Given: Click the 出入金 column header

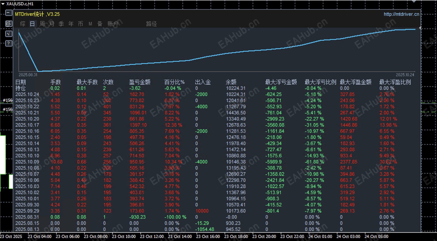Looking at the screenshot, I should tap(203, 82).
